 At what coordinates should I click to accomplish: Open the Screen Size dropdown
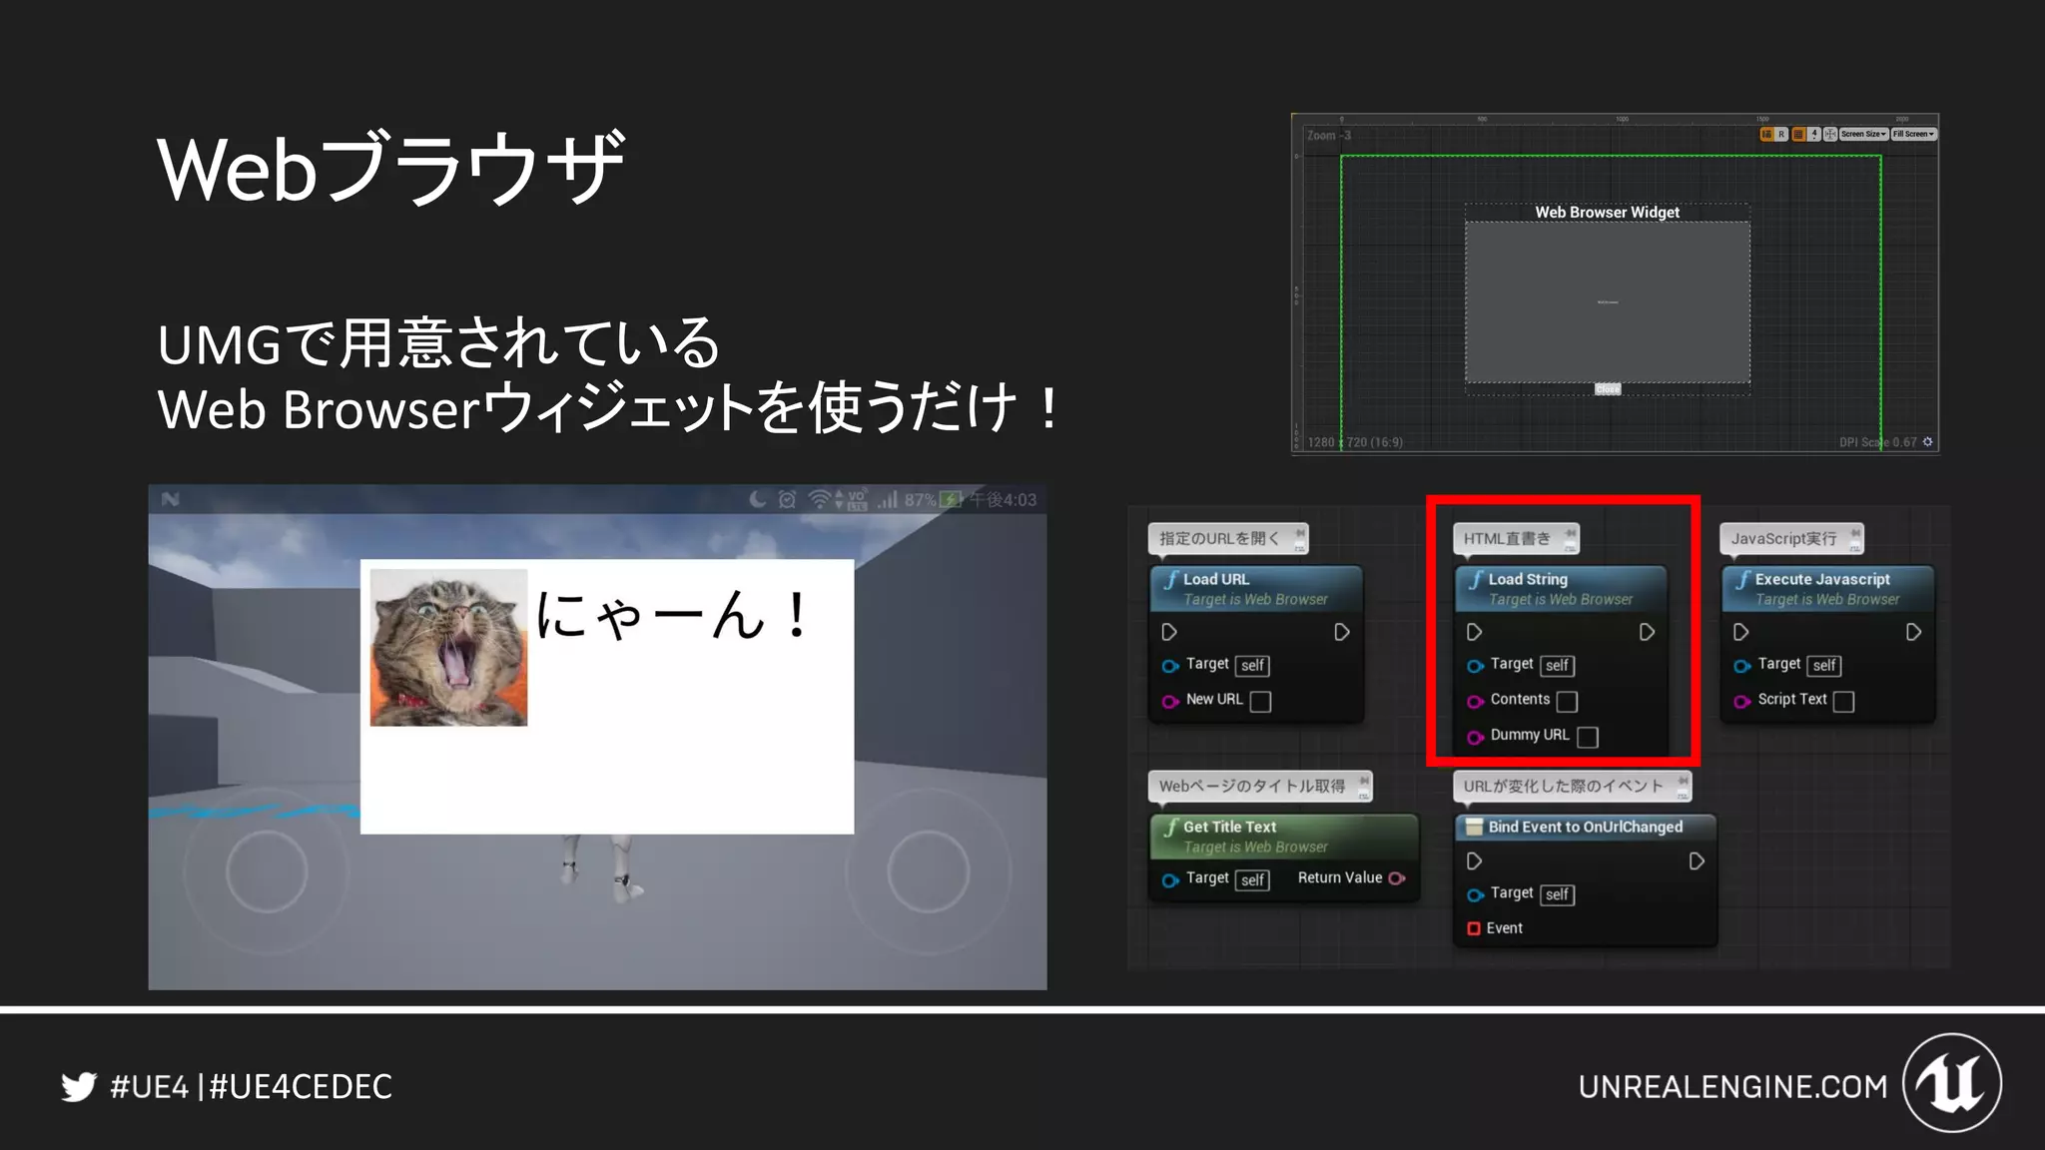click(x=1863, y=134)
